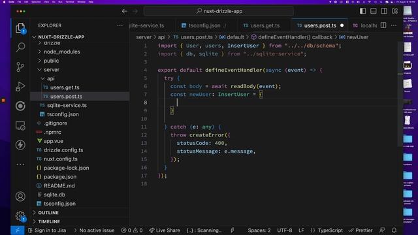Switch to the localhost tab
418x235 pixels.
(x=364, y=25)
